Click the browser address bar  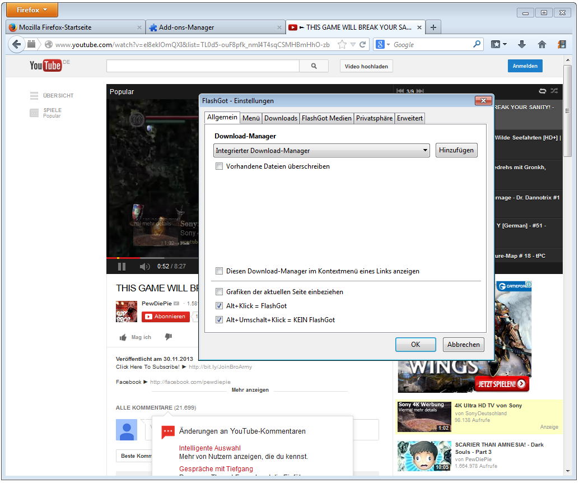pyautogui.click(x=192, y=45)
